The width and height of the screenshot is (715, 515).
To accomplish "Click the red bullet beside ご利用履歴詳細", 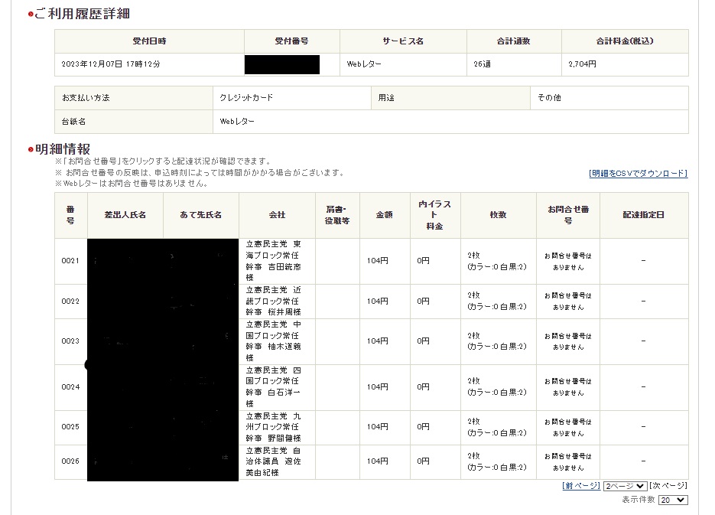I will tap(30, 15).
